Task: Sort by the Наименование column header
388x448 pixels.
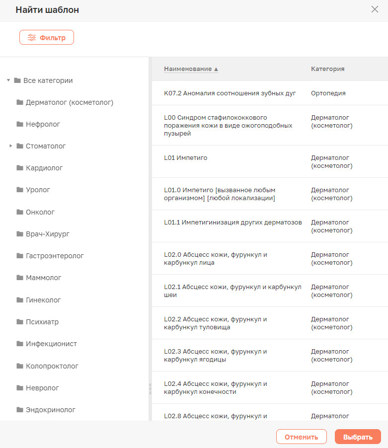Action: (191, 69)
